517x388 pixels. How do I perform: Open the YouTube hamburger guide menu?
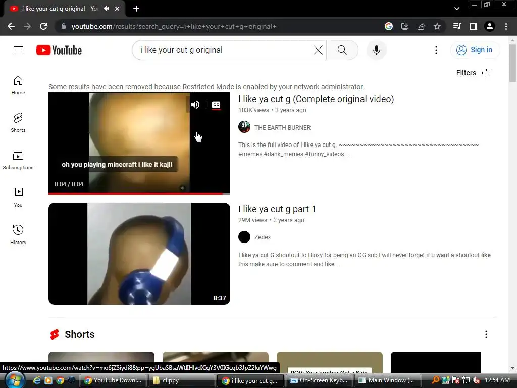pyautogui.click(x=18, y=50)
